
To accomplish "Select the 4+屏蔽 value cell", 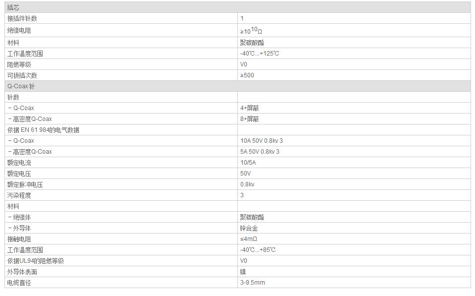I will (250, 108).
